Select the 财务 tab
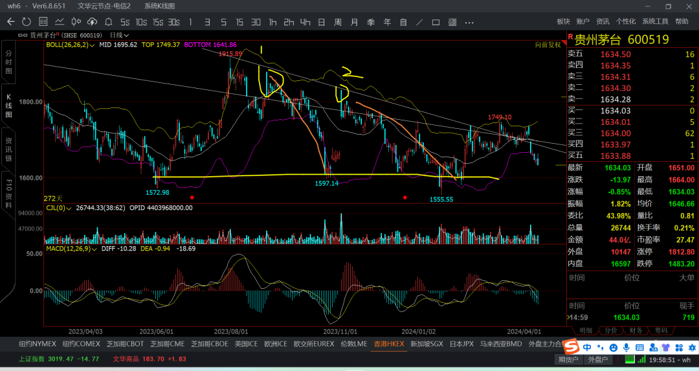699x371 pixels. 636,330
